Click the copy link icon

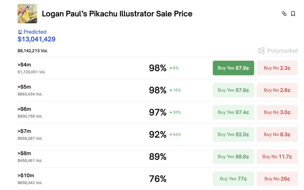[284, 14]
